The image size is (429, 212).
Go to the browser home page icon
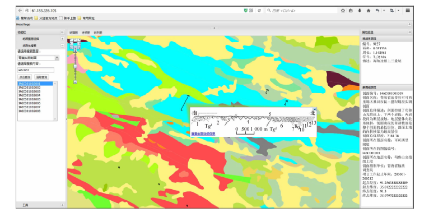[369, 11]
